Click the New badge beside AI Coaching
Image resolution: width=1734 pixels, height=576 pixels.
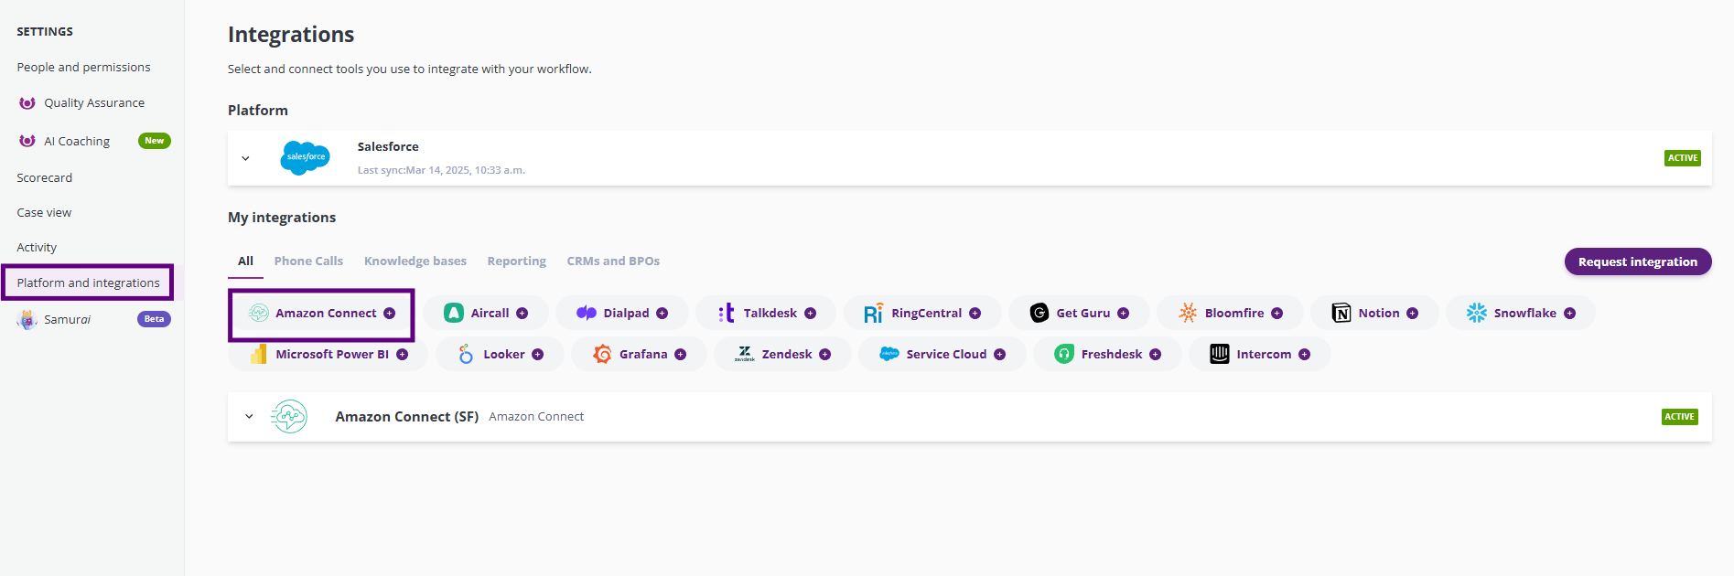pos(155,141)
